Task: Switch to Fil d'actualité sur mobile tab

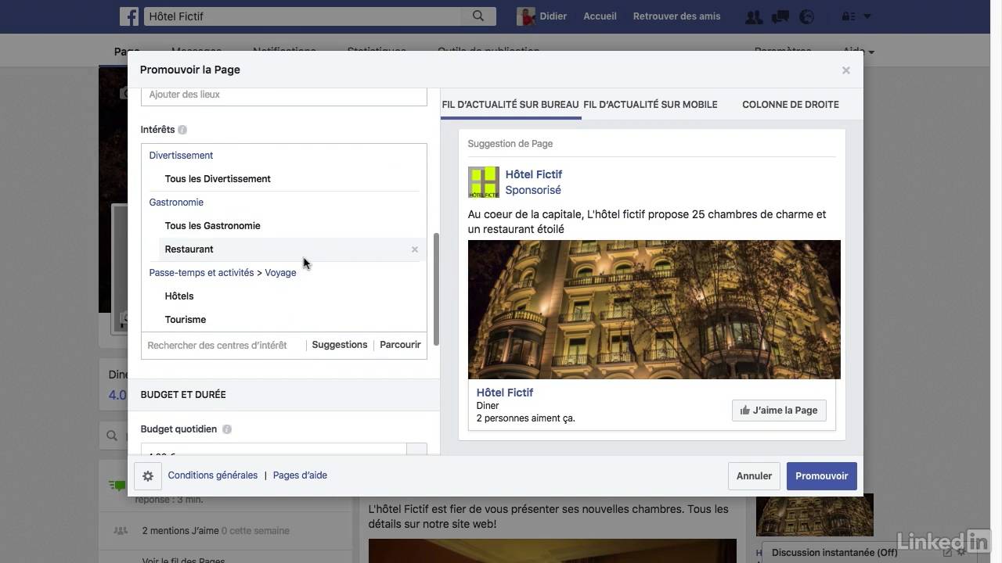Action: 651,104
